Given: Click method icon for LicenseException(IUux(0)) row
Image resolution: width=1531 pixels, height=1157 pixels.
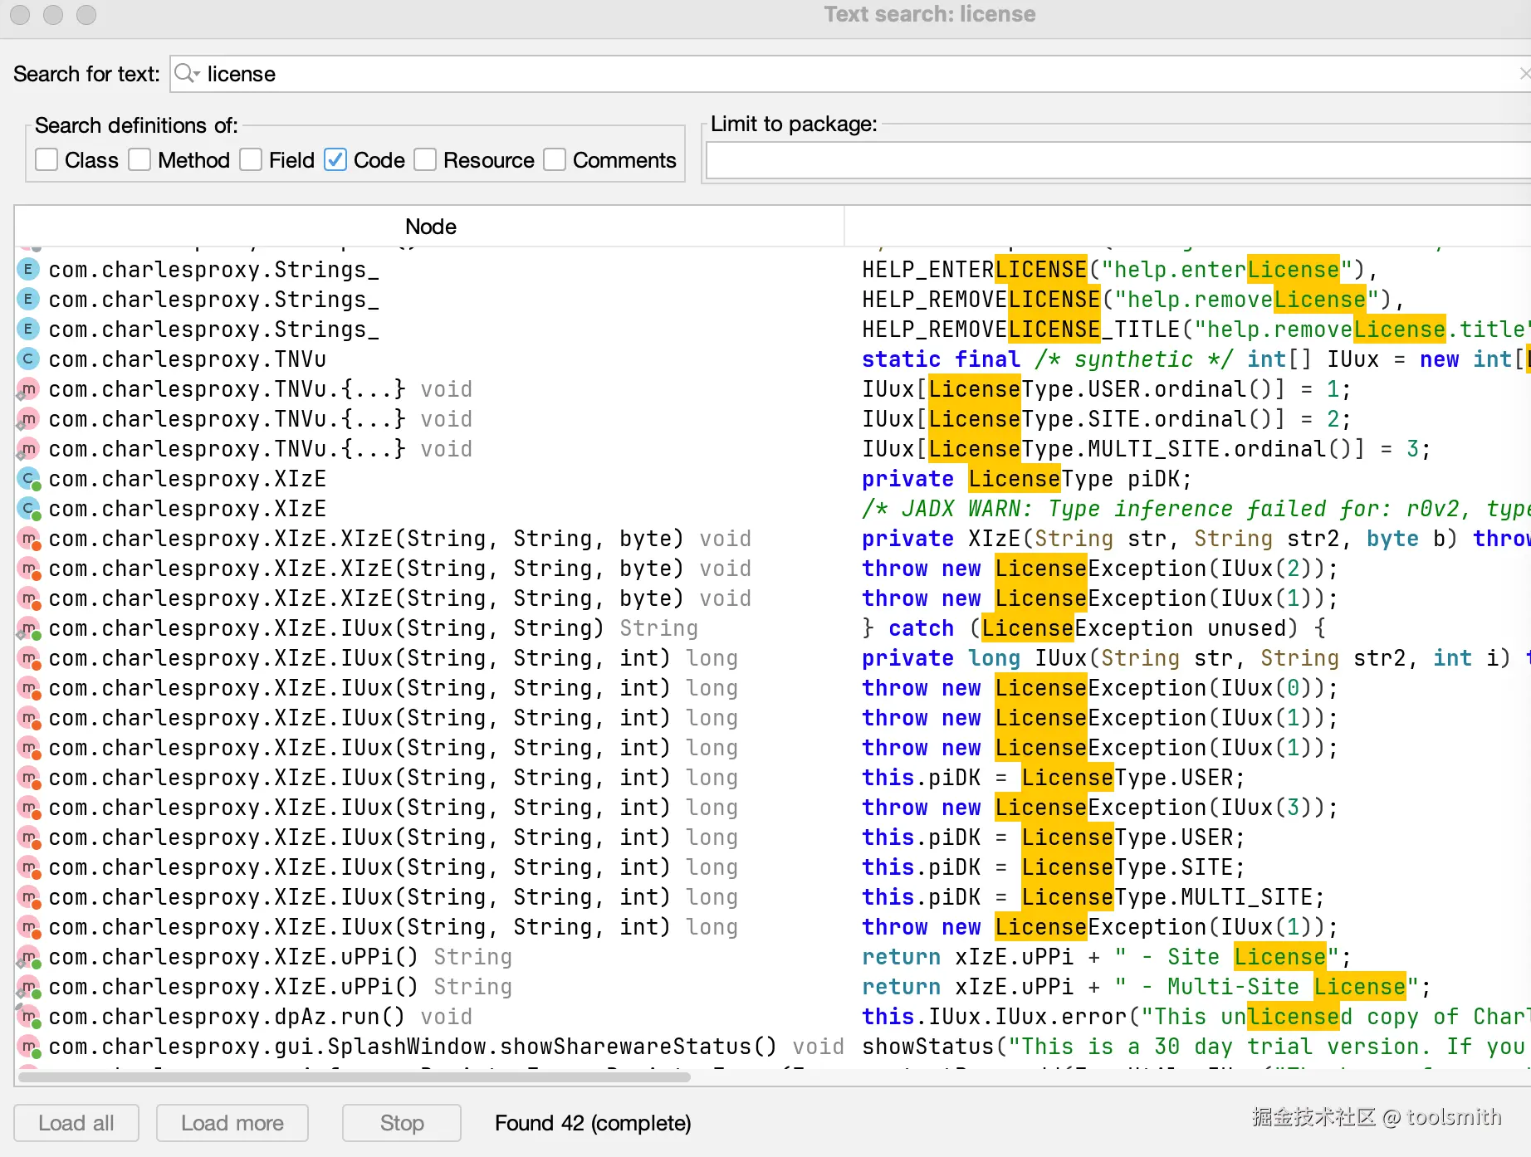Looking at the screenshot, I should pos(29,687).
